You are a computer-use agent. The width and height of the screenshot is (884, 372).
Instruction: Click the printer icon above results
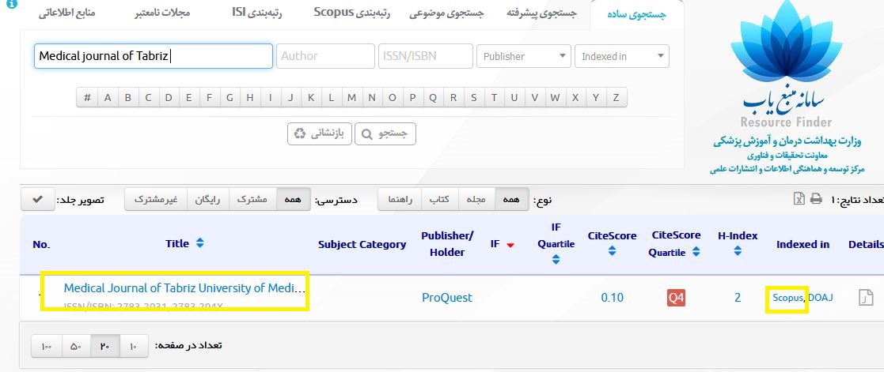pos(816,199)
